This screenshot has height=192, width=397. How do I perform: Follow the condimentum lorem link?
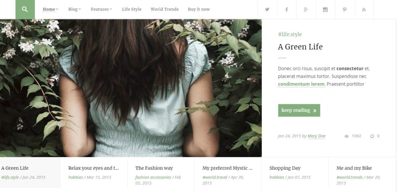pyautogui.click(x=301, y=84)
